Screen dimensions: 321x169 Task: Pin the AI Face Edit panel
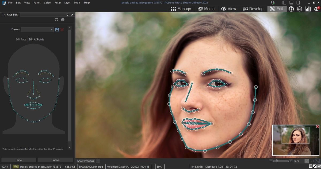(x=68, y=15)
